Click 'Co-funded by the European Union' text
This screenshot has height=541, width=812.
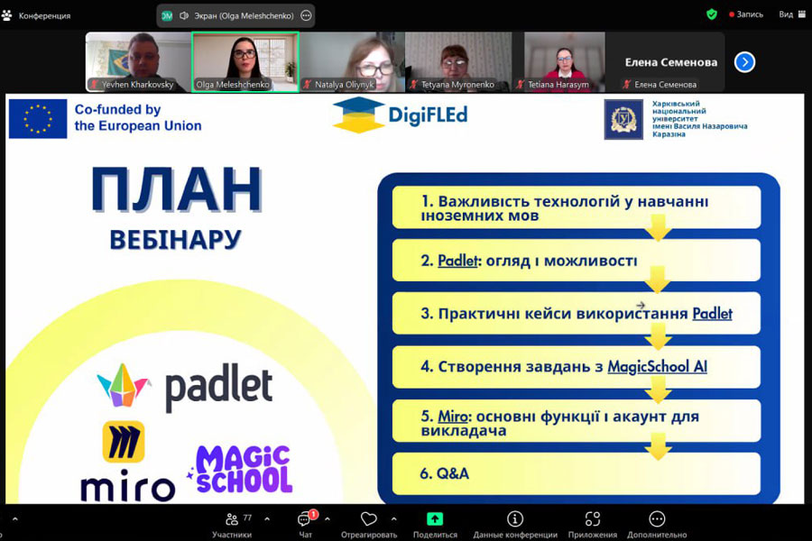138,117
